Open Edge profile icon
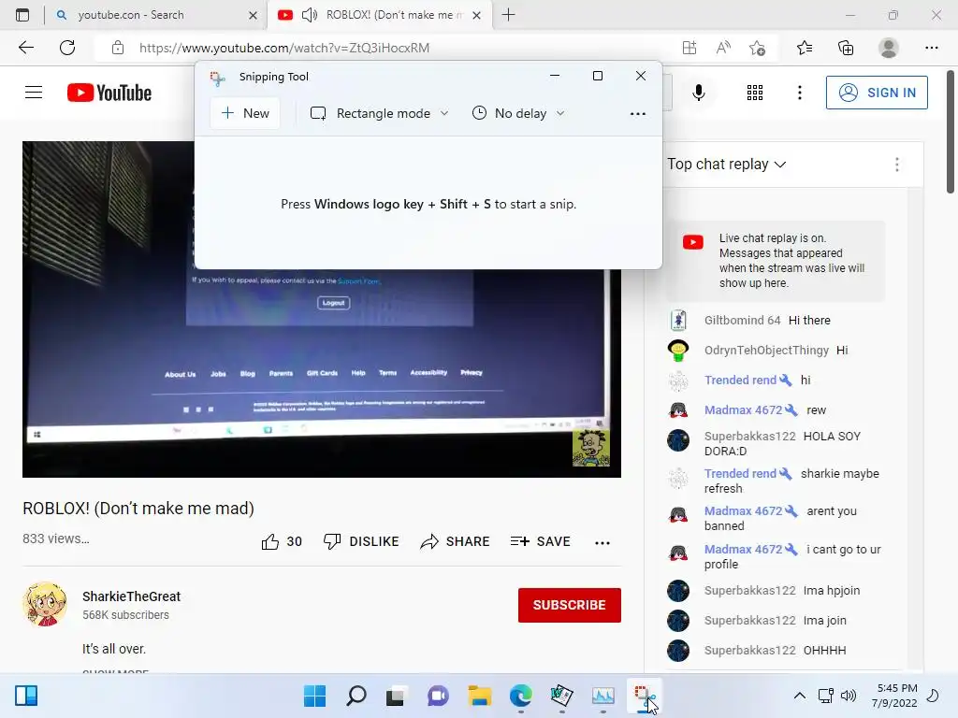The width and height of the screenshot is (958, 718). click(889, 48)
